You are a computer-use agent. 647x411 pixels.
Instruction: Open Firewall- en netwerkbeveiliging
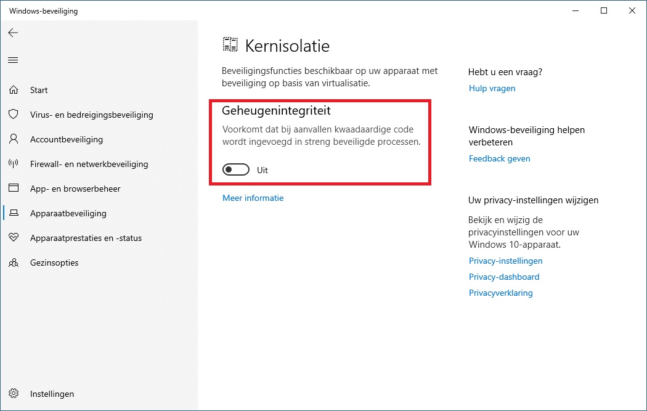(89, 164)
